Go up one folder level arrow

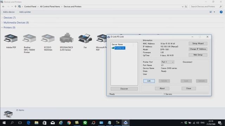pyautogui.click(x=15, y=7)
